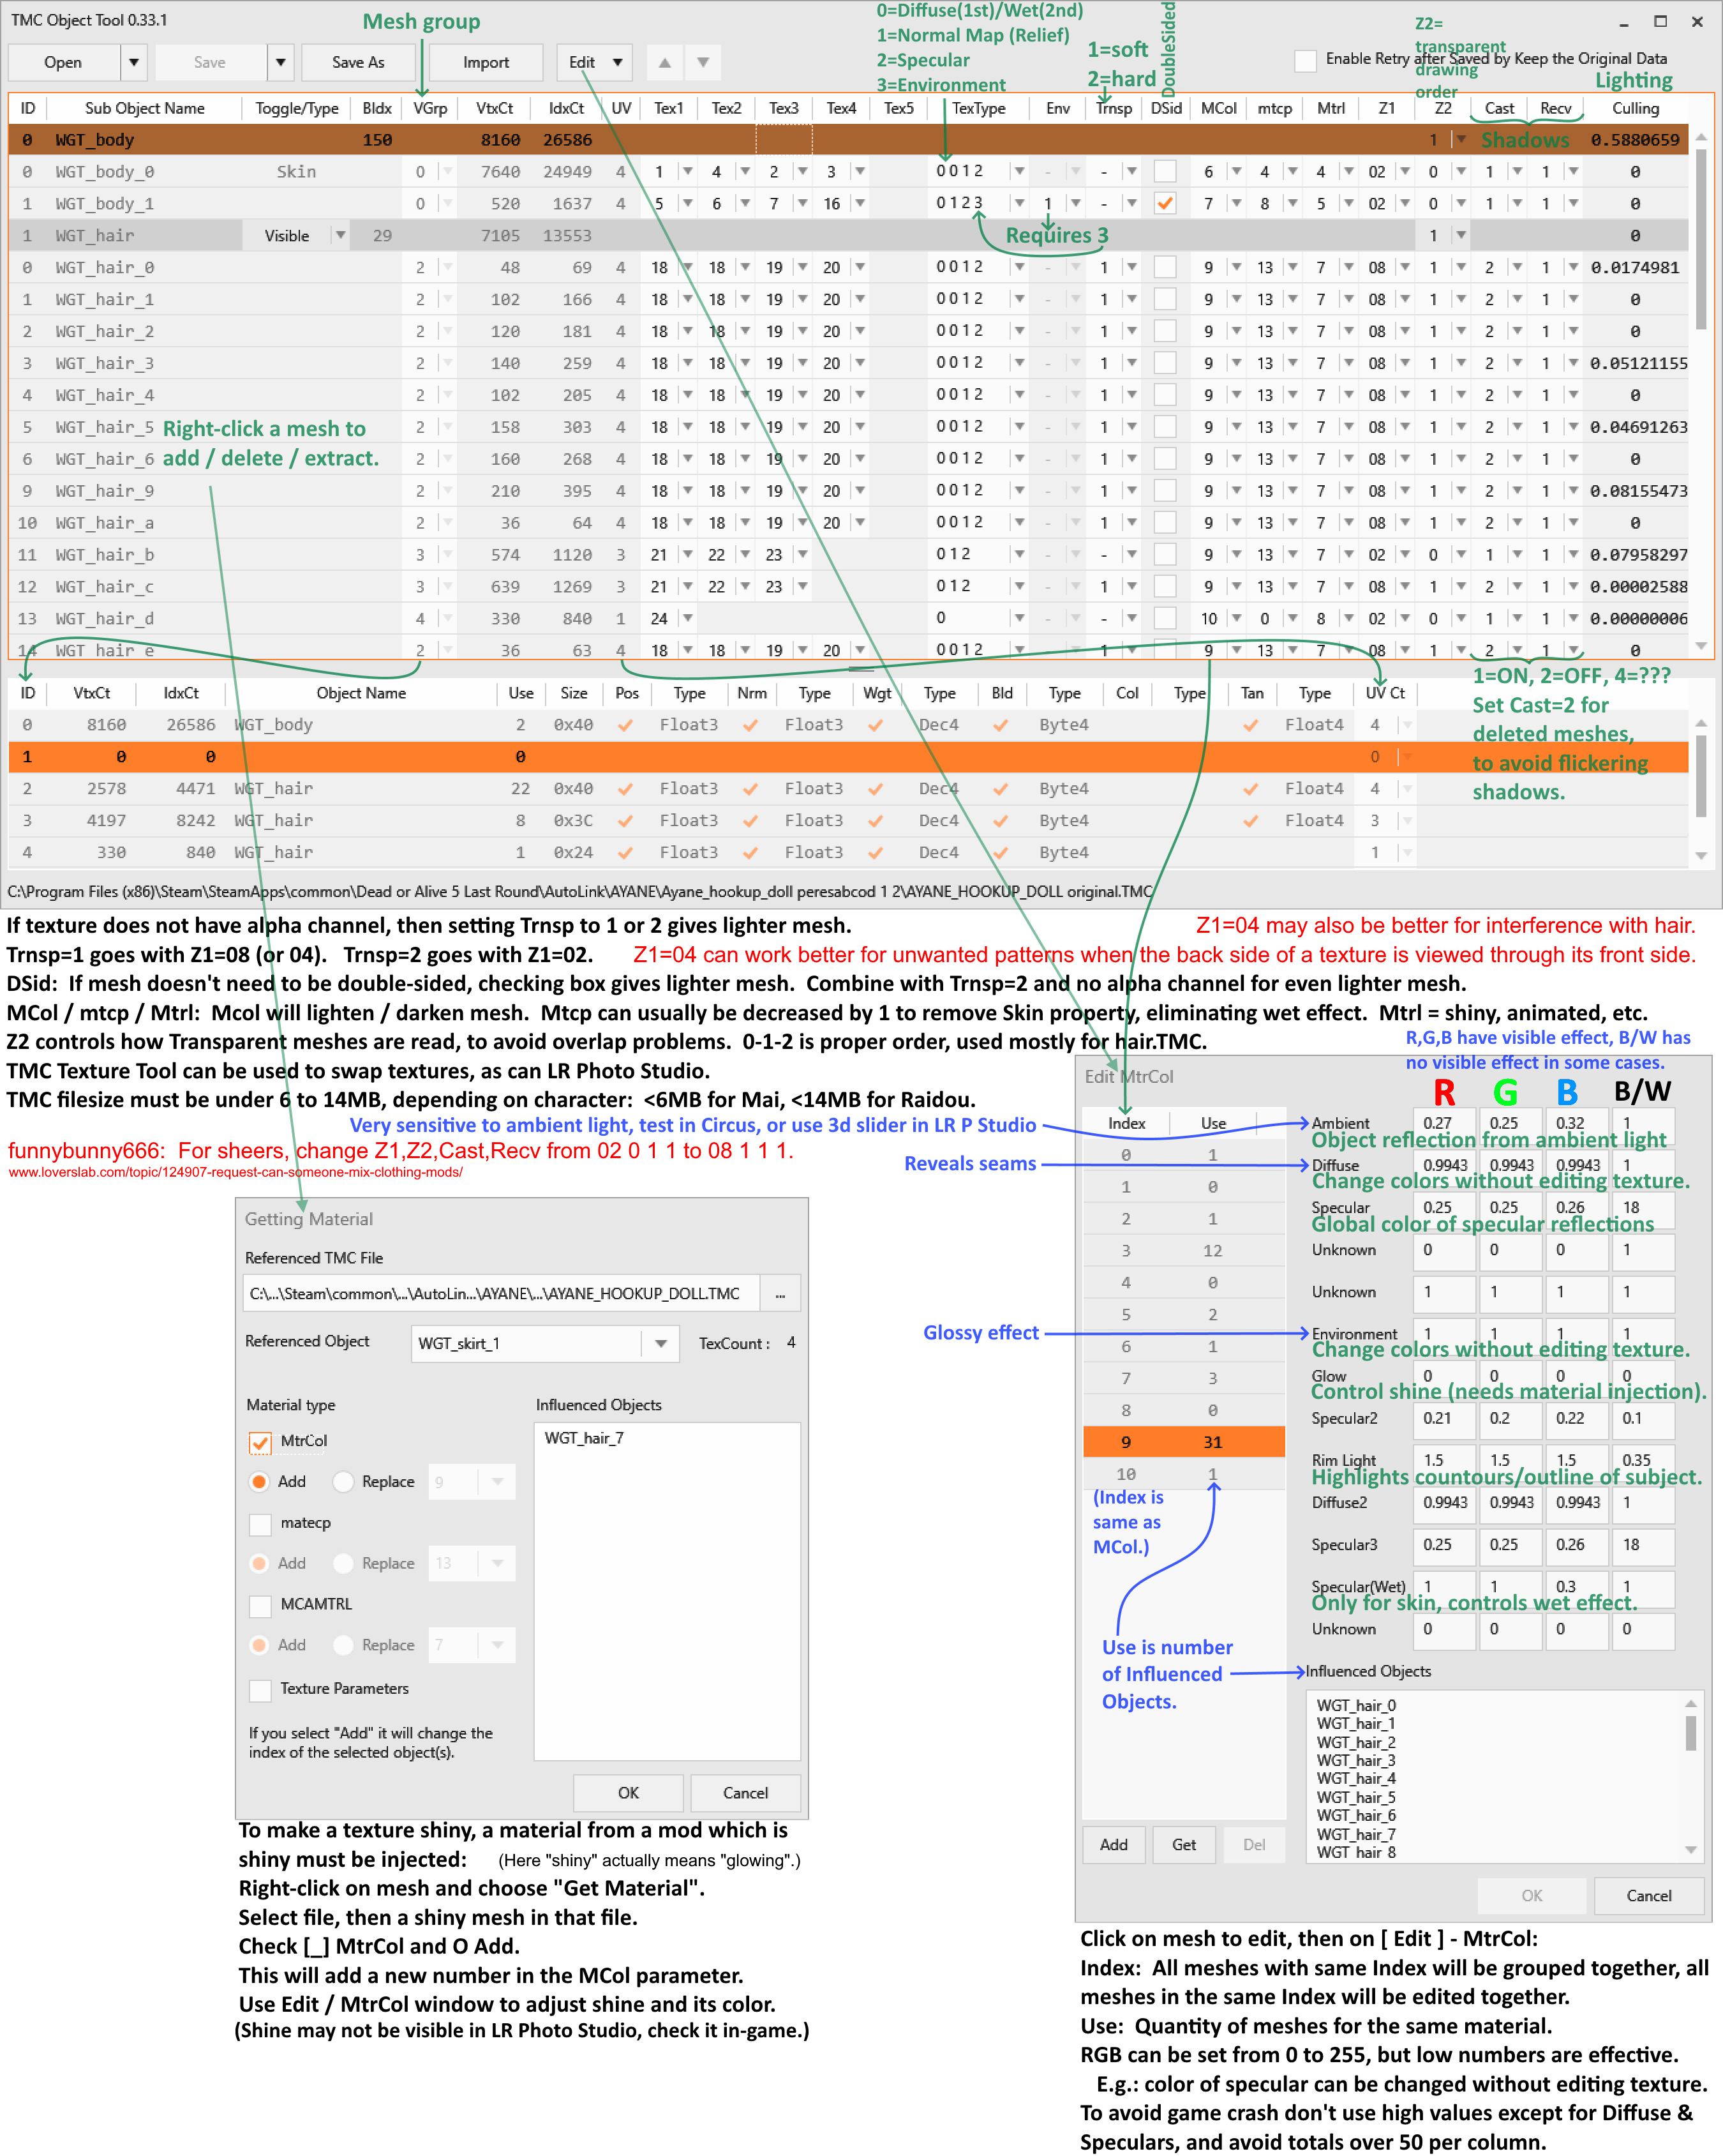Viewport: 1723px width, 2156px height.
Task: Check DoubleSided box for WGT_hair_b
Action: coord(1165,554)
